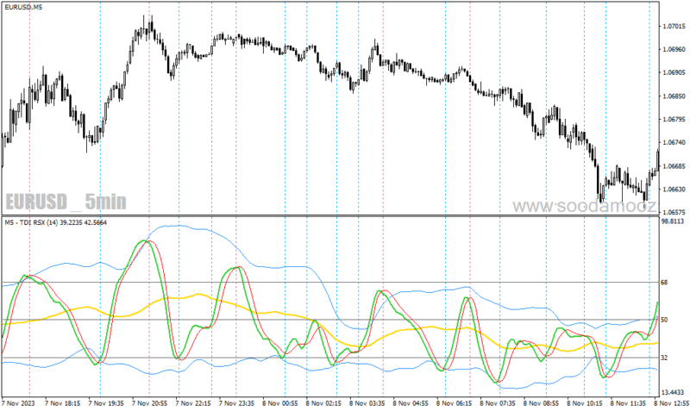Viewport: 690px width, 411px height.
Task: Click the 8 Nov 00:55 time label
Action: coord(280,403)
